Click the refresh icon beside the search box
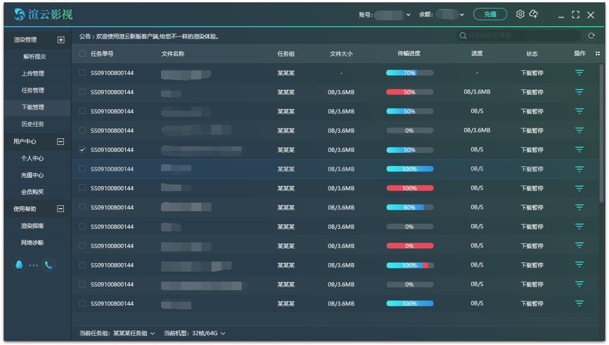The height and width of the screenshot is (345, 609). pyautogui.click(x=592, y=35)
